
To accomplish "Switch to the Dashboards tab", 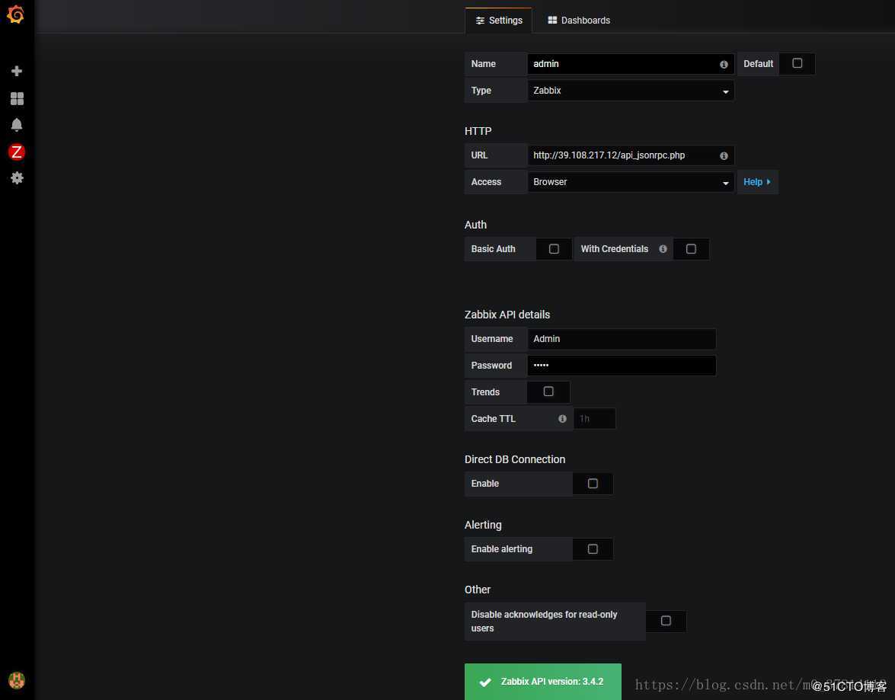I will pos(579,21).
